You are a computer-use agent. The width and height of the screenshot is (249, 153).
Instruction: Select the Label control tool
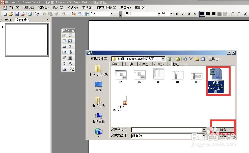click(x=70, y=63)
